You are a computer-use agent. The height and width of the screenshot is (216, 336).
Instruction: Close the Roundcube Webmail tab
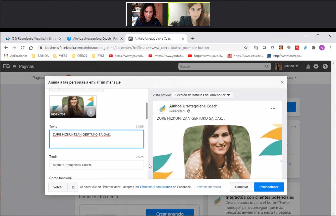tap(60, 39)
